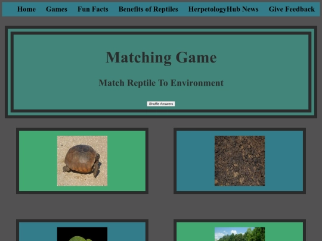Screen dimensions: 322x241
Task: Click empty nav bar space before Home
Action: [10, 9]
